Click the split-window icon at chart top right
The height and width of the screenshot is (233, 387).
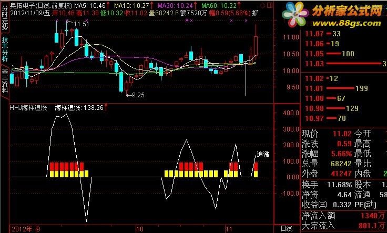pyautogui.click(x=270, y=5)
